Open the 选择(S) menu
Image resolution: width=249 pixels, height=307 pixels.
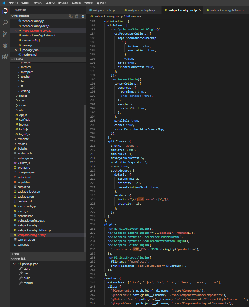tap(38, 3)
